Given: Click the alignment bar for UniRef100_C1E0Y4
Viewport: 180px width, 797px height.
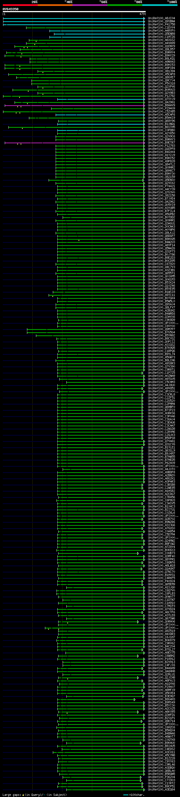Looking at the screenshot, I should [85, 27].
